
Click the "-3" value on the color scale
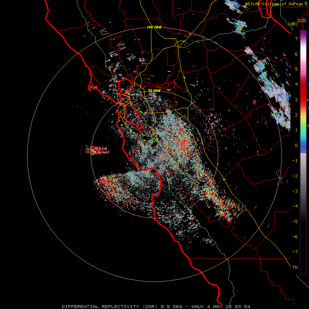tap(295, 191)
